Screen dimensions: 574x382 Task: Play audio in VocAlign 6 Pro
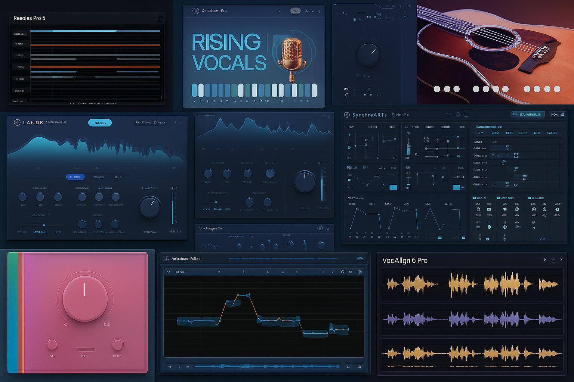(545, 260)
